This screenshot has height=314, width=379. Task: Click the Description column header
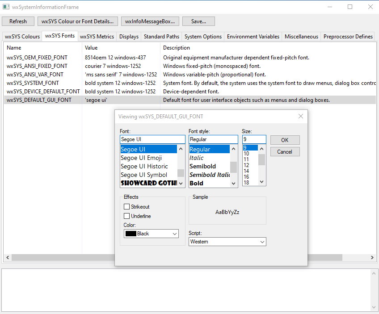pos(268,48)
